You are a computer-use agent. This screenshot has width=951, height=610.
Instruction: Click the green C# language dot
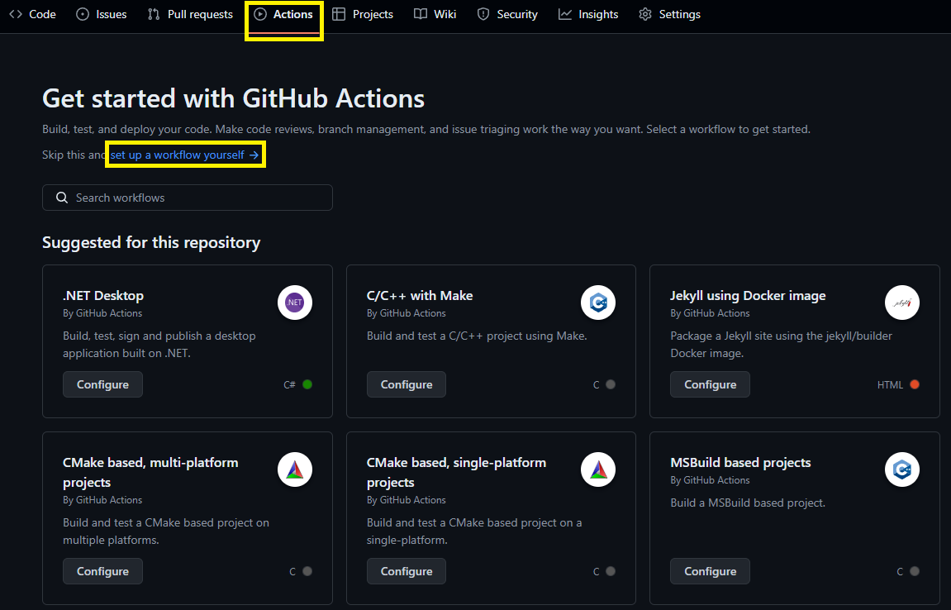[x=307, y=384]
